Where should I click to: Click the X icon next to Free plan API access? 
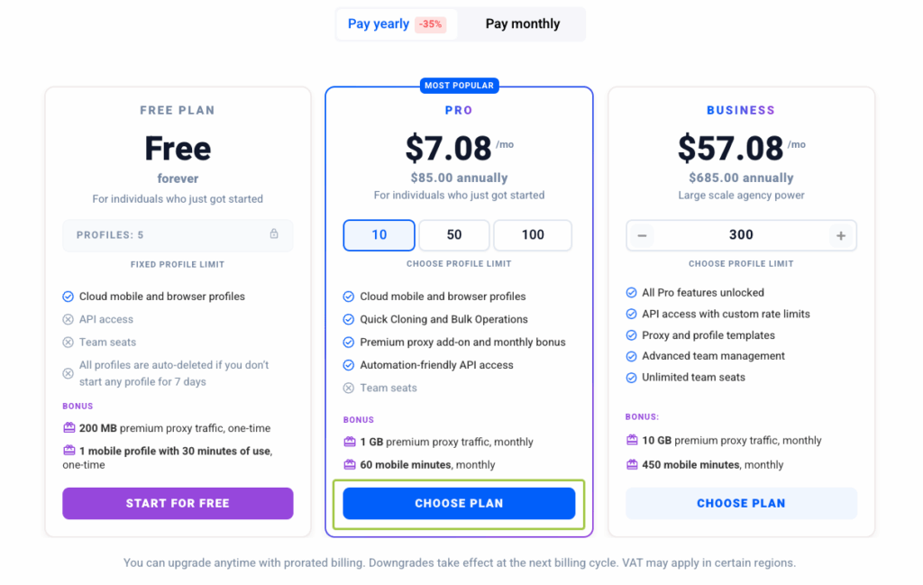[x=69, y=320]
